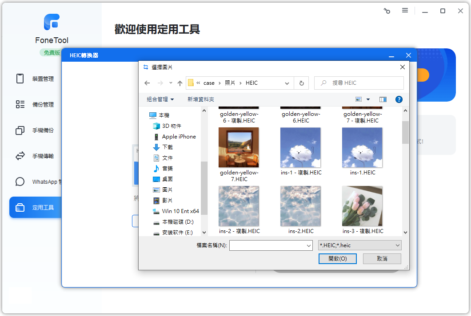Select the ins-1.HEIC thumbnail
This screenshot has width=471, height=316.
[x=362, y=148]
